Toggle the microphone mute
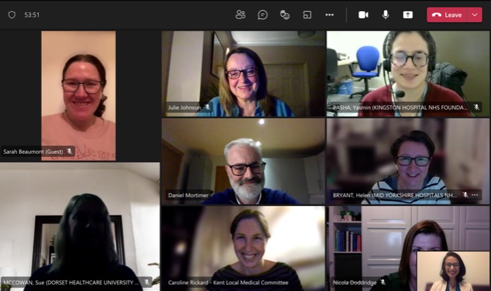Viewport: 491px width, 291px height. point(385,15)
